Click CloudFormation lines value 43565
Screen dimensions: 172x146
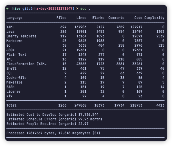[81, 64]
